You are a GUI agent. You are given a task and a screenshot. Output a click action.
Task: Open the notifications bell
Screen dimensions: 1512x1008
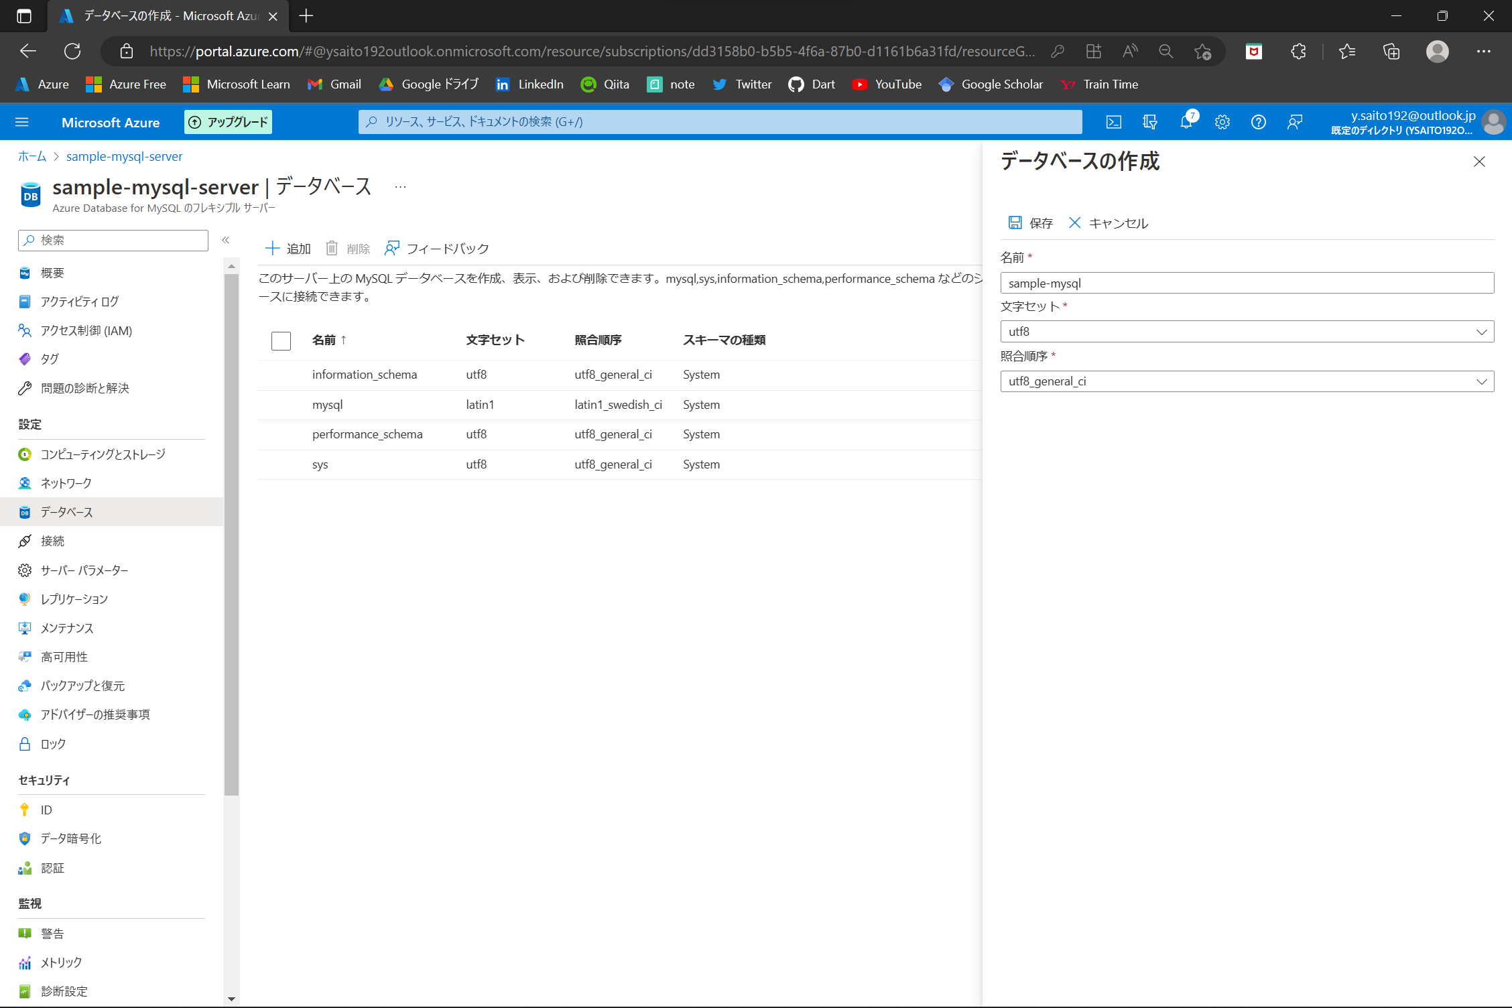point(1186,122)
